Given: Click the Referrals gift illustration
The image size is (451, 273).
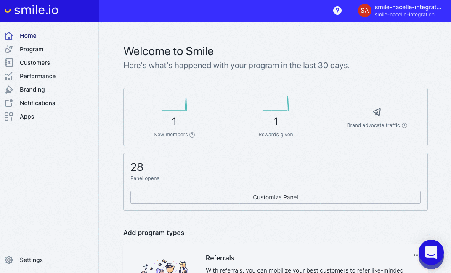Looking at the screenshot, I should point(165,266).
